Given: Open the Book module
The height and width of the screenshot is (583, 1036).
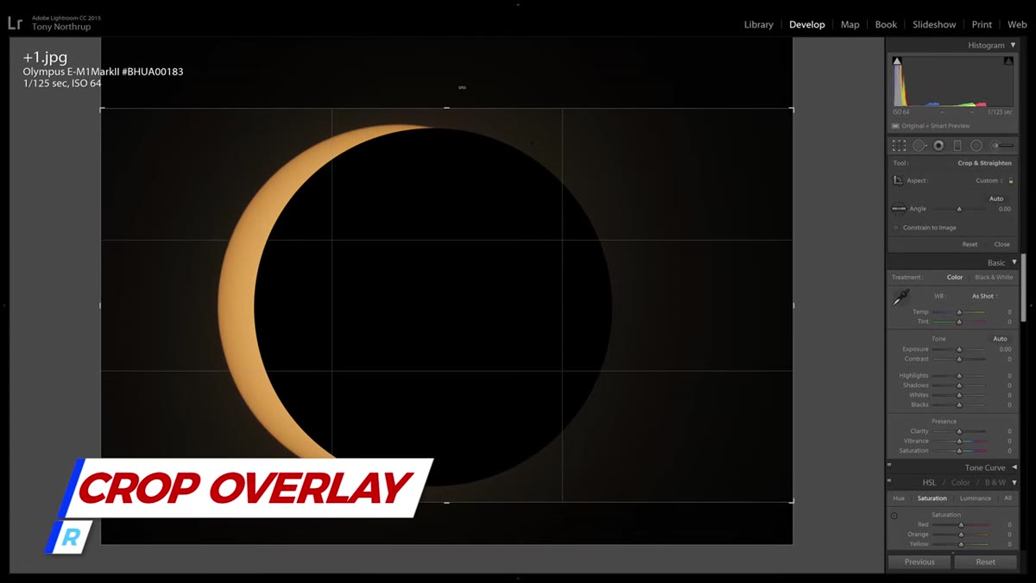Looking at the screenshot, I should click(886, 24).
